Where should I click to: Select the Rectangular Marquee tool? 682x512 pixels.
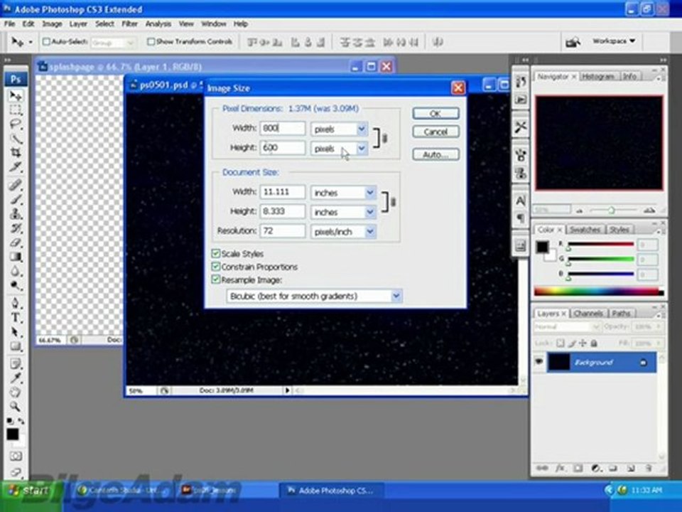click(x=15, y=110)
